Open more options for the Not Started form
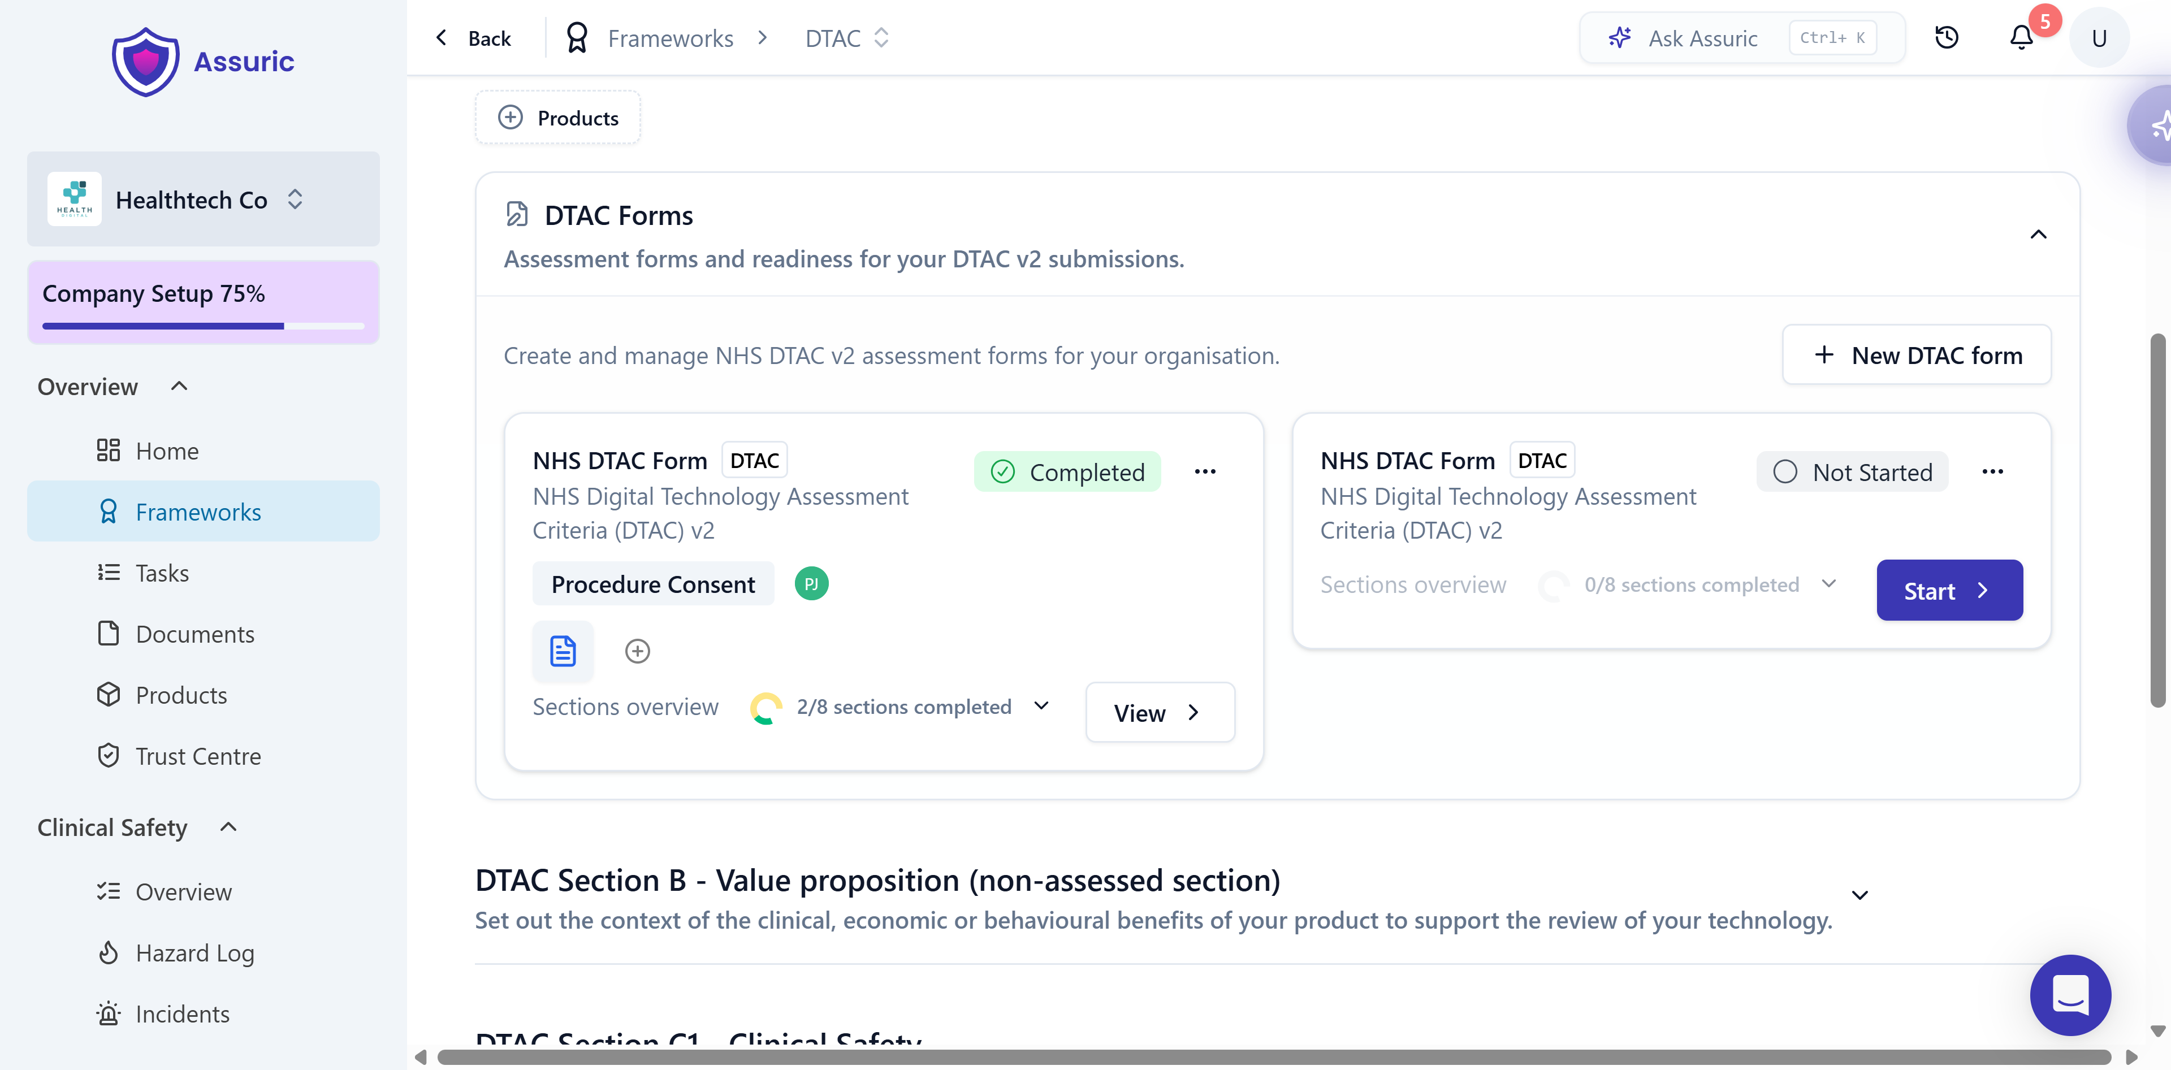Image resolution: width=2171 pixels, height=1070 pixels. [1992, 472]
